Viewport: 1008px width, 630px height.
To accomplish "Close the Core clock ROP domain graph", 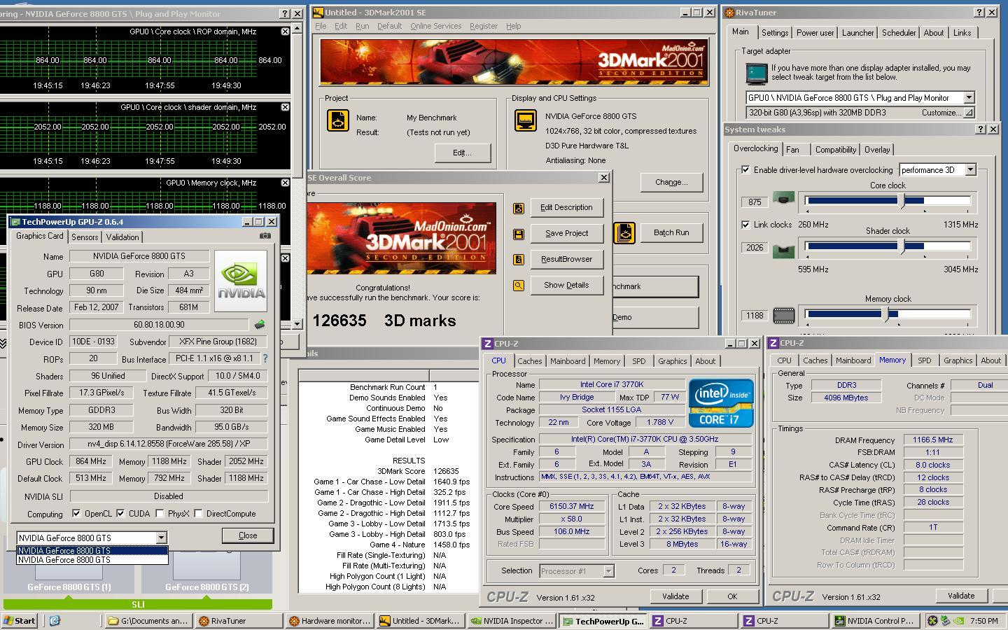I will (285, 31).
